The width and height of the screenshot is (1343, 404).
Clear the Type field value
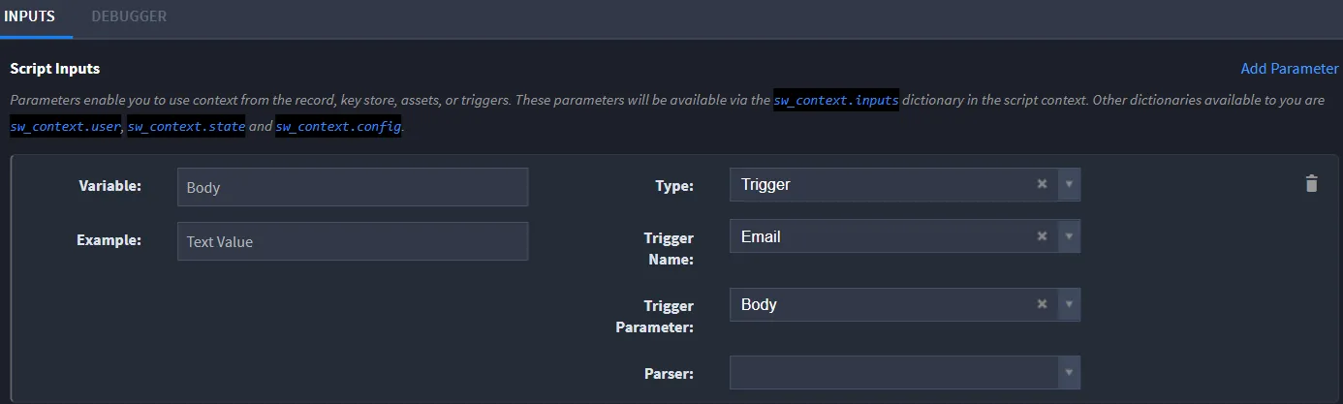click(1042, 183)
